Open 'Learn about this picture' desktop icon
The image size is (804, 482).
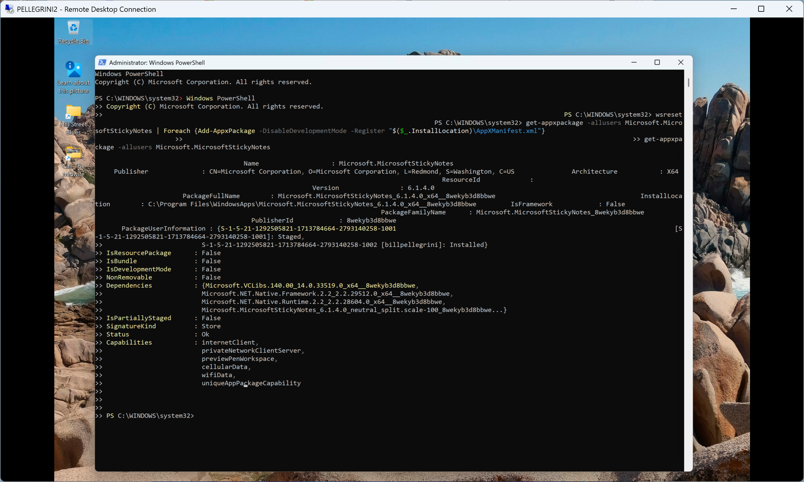click(x=73, y=78)
